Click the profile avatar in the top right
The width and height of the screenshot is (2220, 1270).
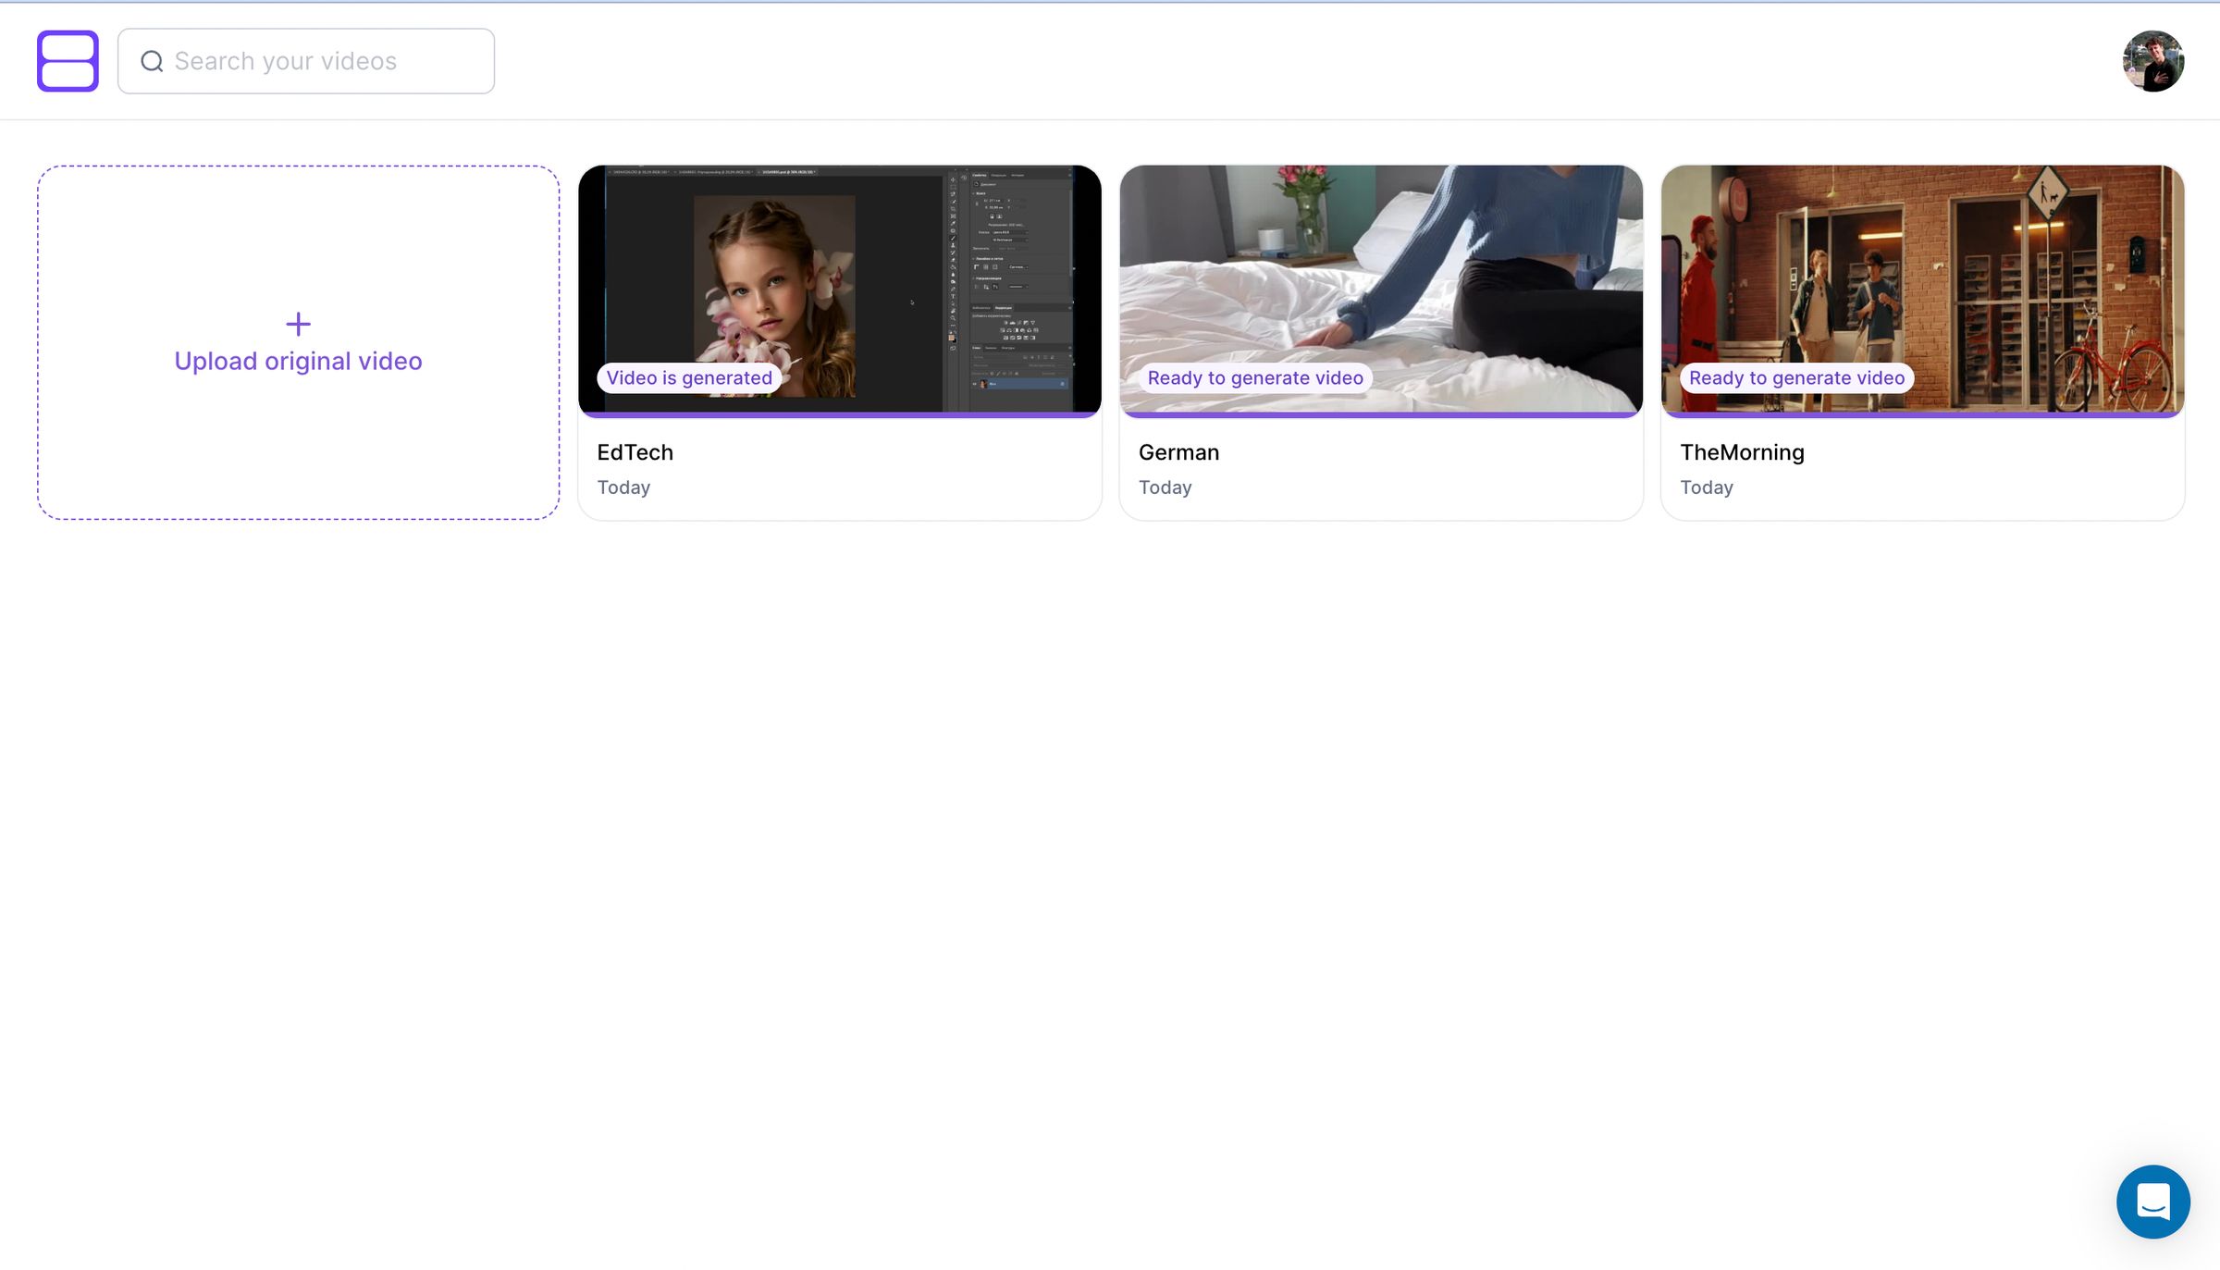point(2153,60)
